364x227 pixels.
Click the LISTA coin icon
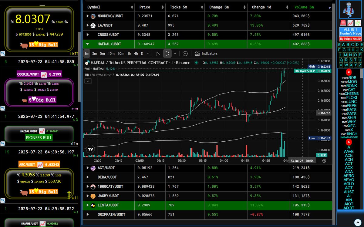[93, 205]
